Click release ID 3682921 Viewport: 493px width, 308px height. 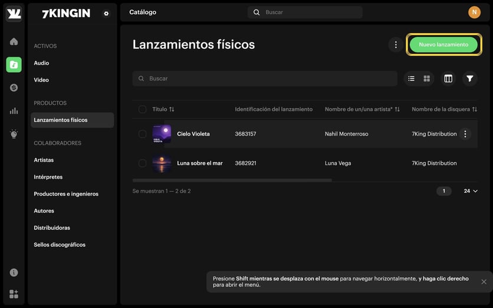pyautogui.click(x=245, y=163)
